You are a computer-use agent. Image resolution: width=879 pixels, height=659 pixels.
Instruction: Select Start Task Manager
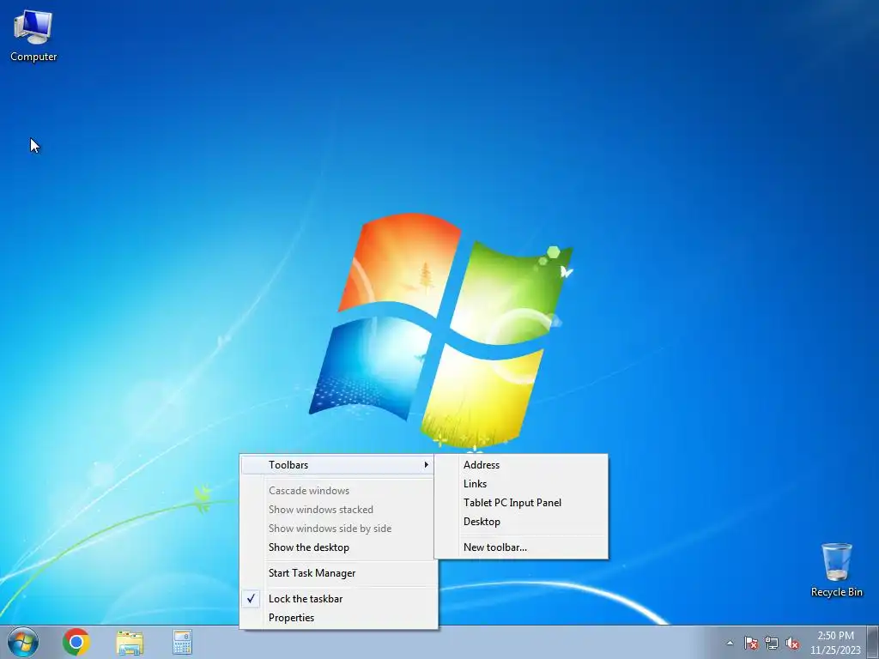coord(338,572)
